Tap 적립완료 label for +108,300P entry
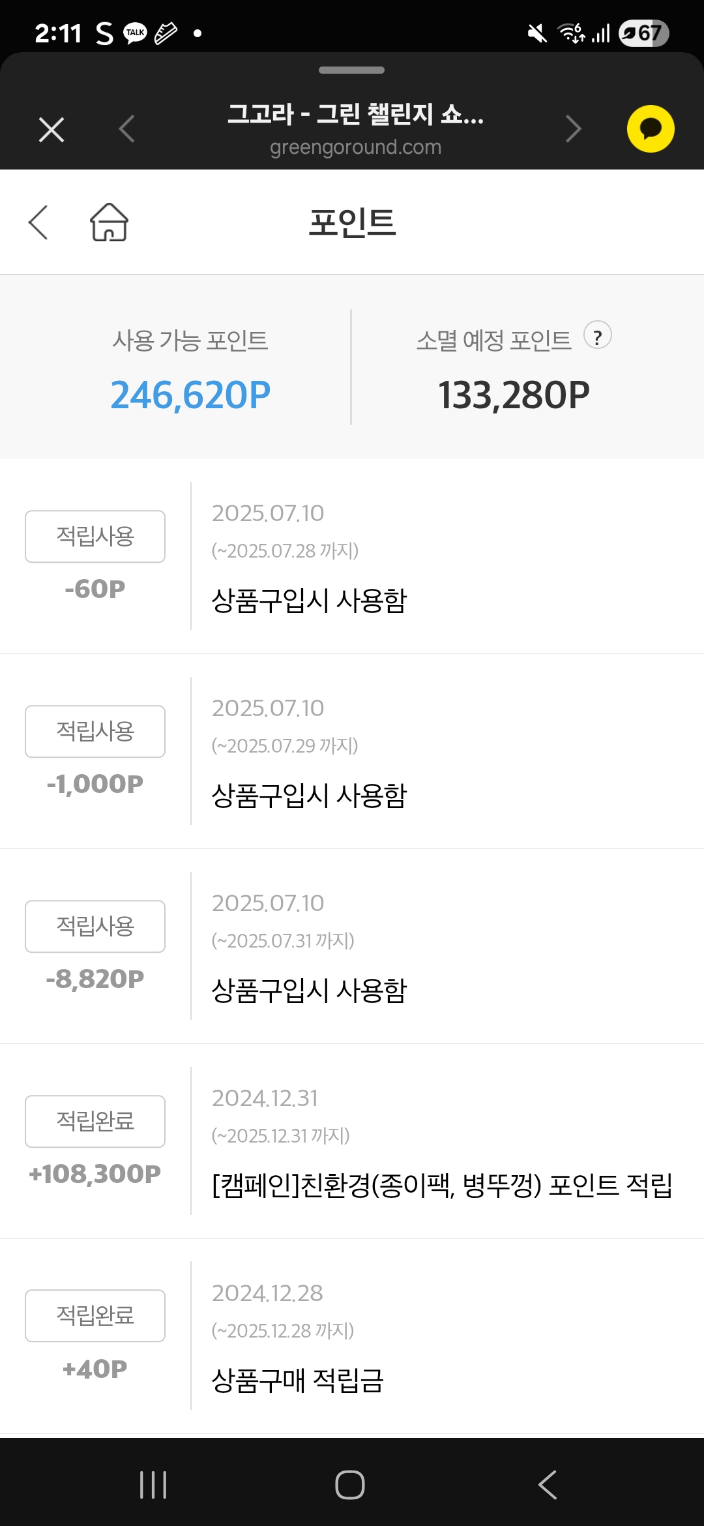704x1526 pixels. (x=95, y=1121)
